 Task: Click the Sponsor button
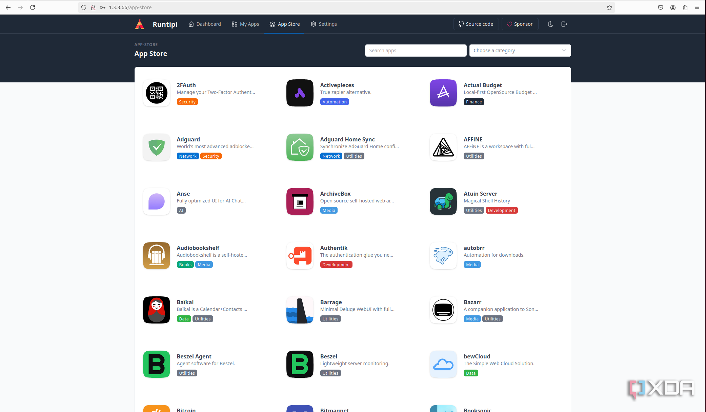click(520, 24)
